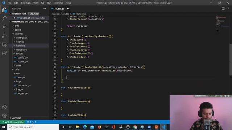
Task: Select routes.go under Open Editors
Action: click(29, 18)
